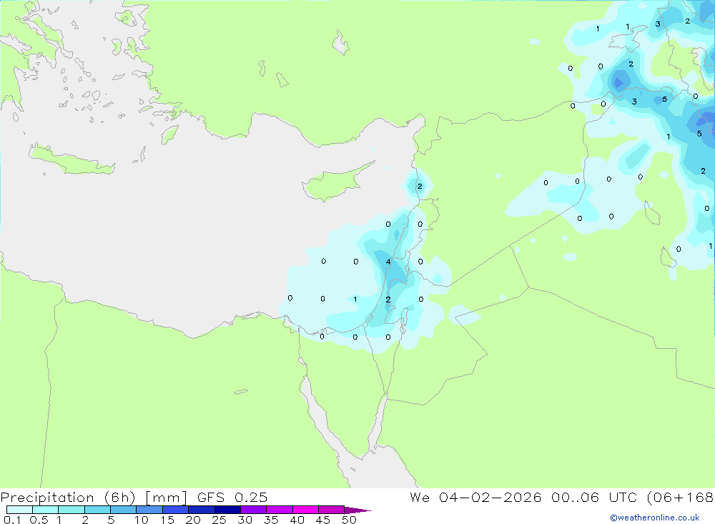The height and width of the screenshot is (524, 715).
Task: Click the 40–45 mm magenta legend swatch
Action: (x=305, y=510)
